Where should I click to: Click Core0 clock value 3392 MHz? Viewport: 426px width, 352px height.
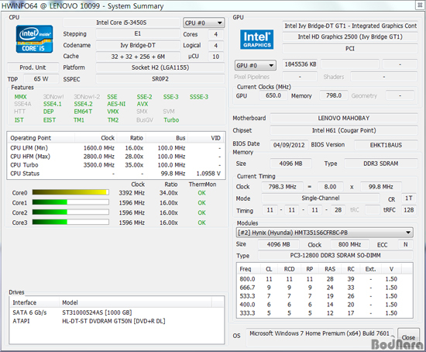pyautogui.click(x=132, y=193)
